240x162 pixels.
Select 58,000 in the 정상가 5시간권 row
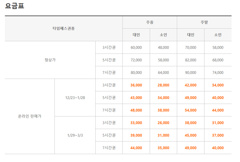(163, 60)
